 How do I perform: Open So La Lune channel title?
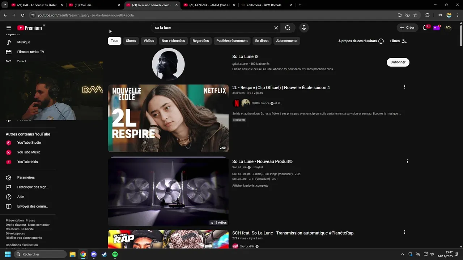click(x=243, y=57)
